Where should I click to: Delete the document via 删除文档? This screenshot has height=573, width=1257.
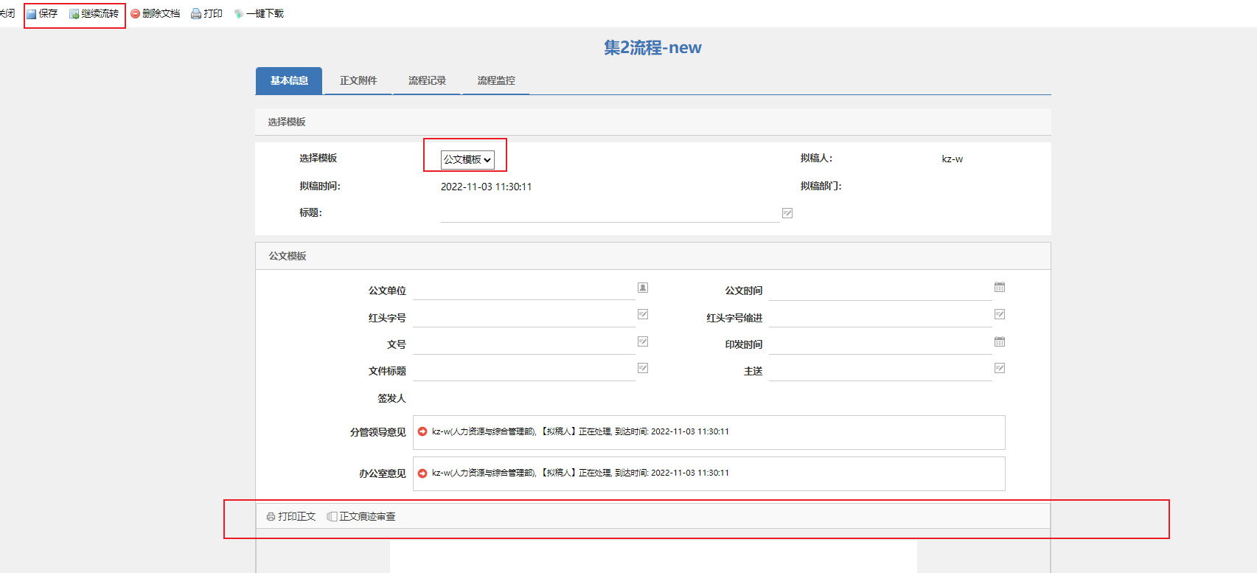[x=156, y=13]
